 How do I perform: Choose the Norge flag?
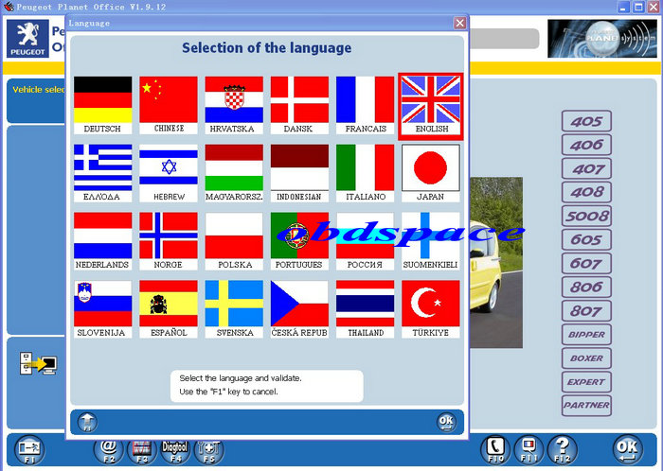[x=169, y=241]
